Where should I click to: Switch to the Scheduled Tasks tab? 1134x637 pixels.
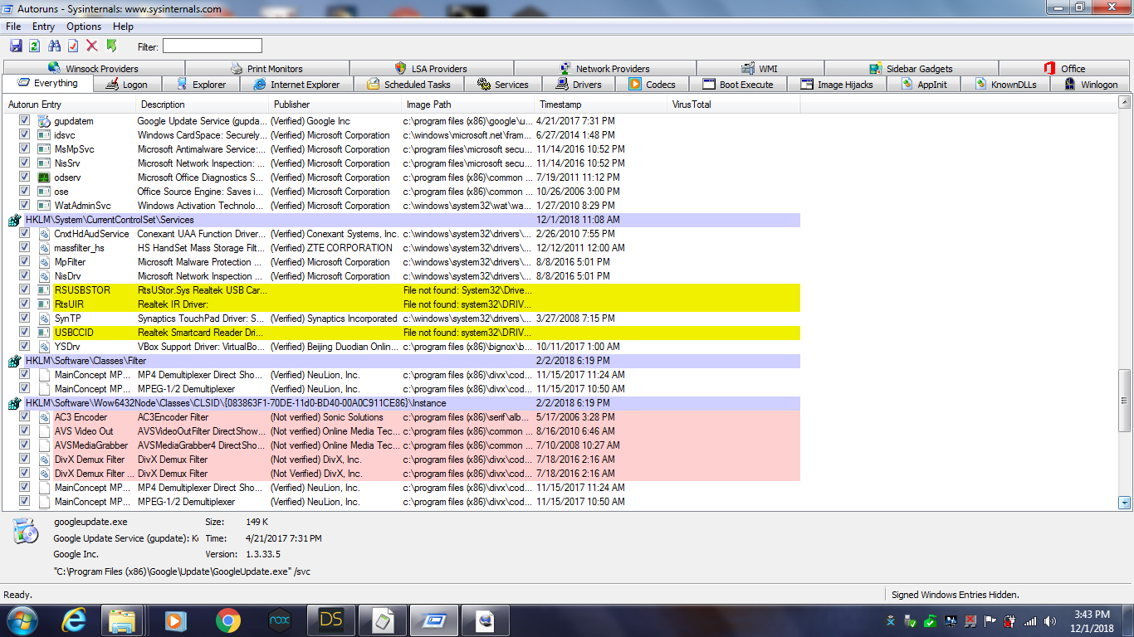point(408,85)
